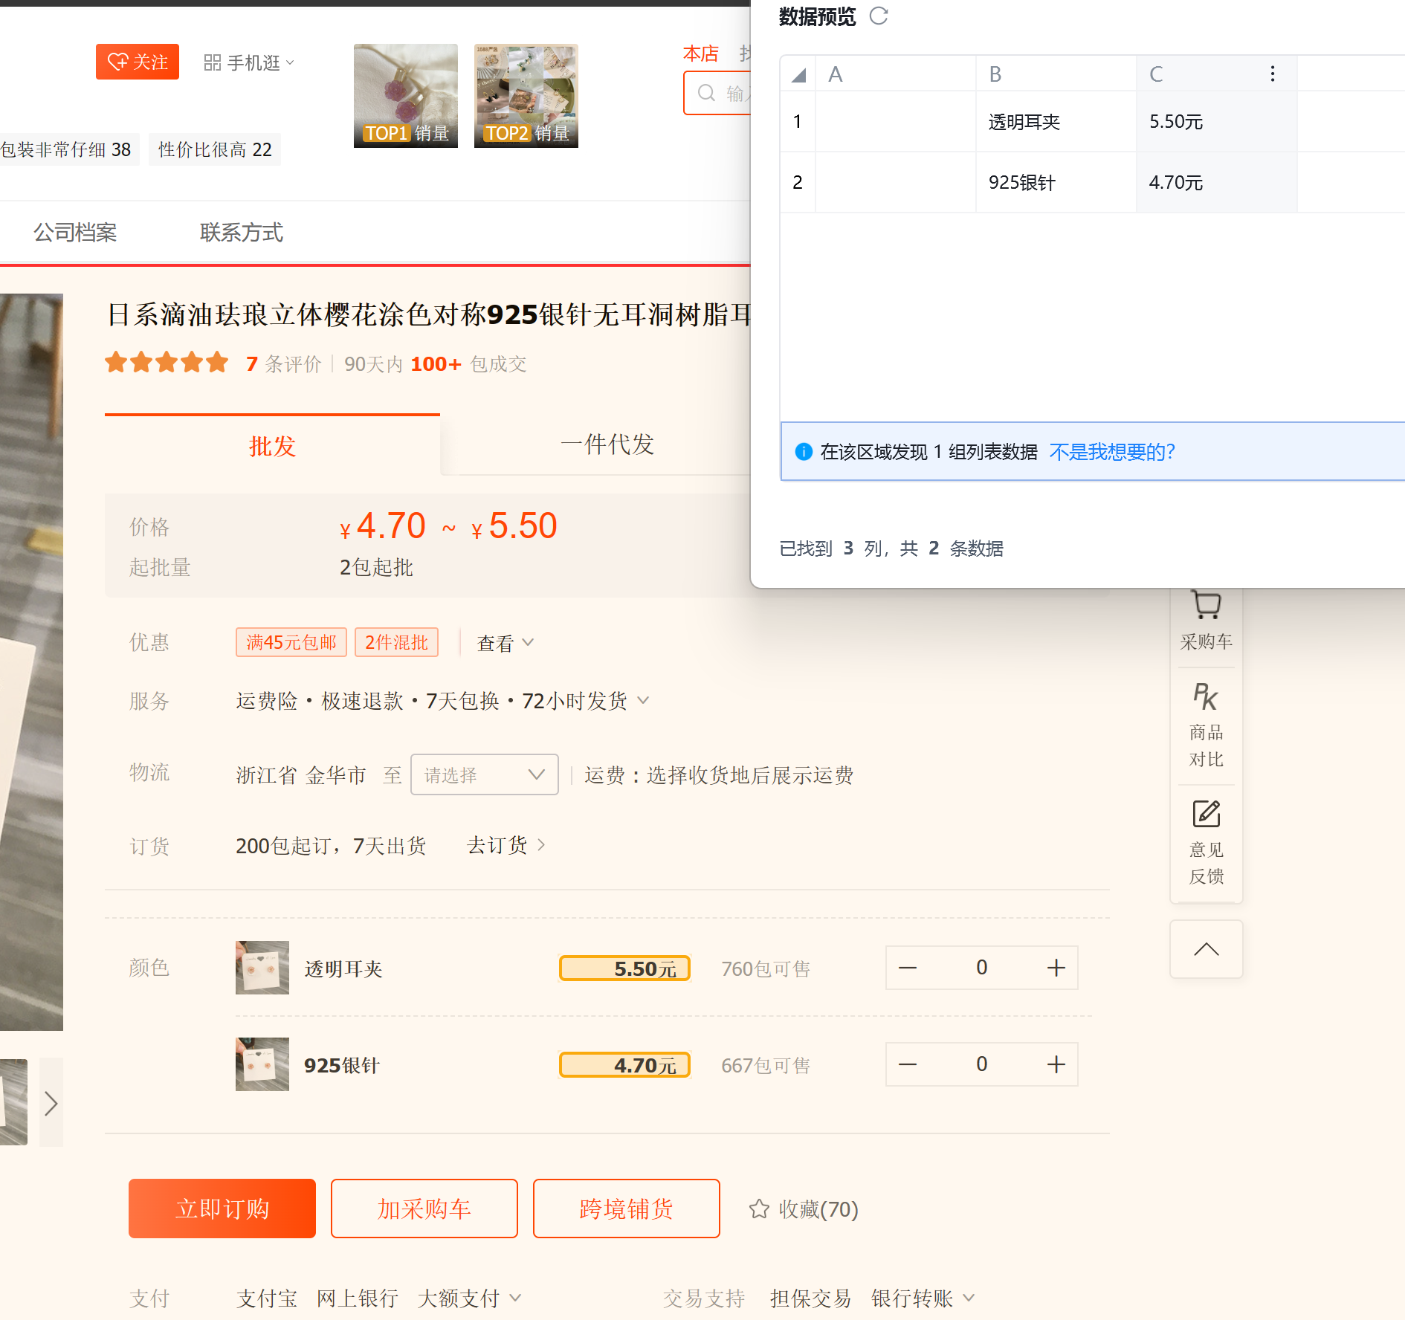1405x1320 pixels.
Task: Increase quantity for 透明耳夹
Action: point(1056,968)
